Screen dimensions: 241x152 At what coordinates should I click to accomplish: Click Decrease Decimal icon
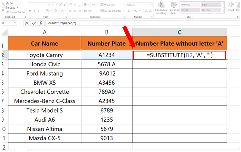point(150,11)
